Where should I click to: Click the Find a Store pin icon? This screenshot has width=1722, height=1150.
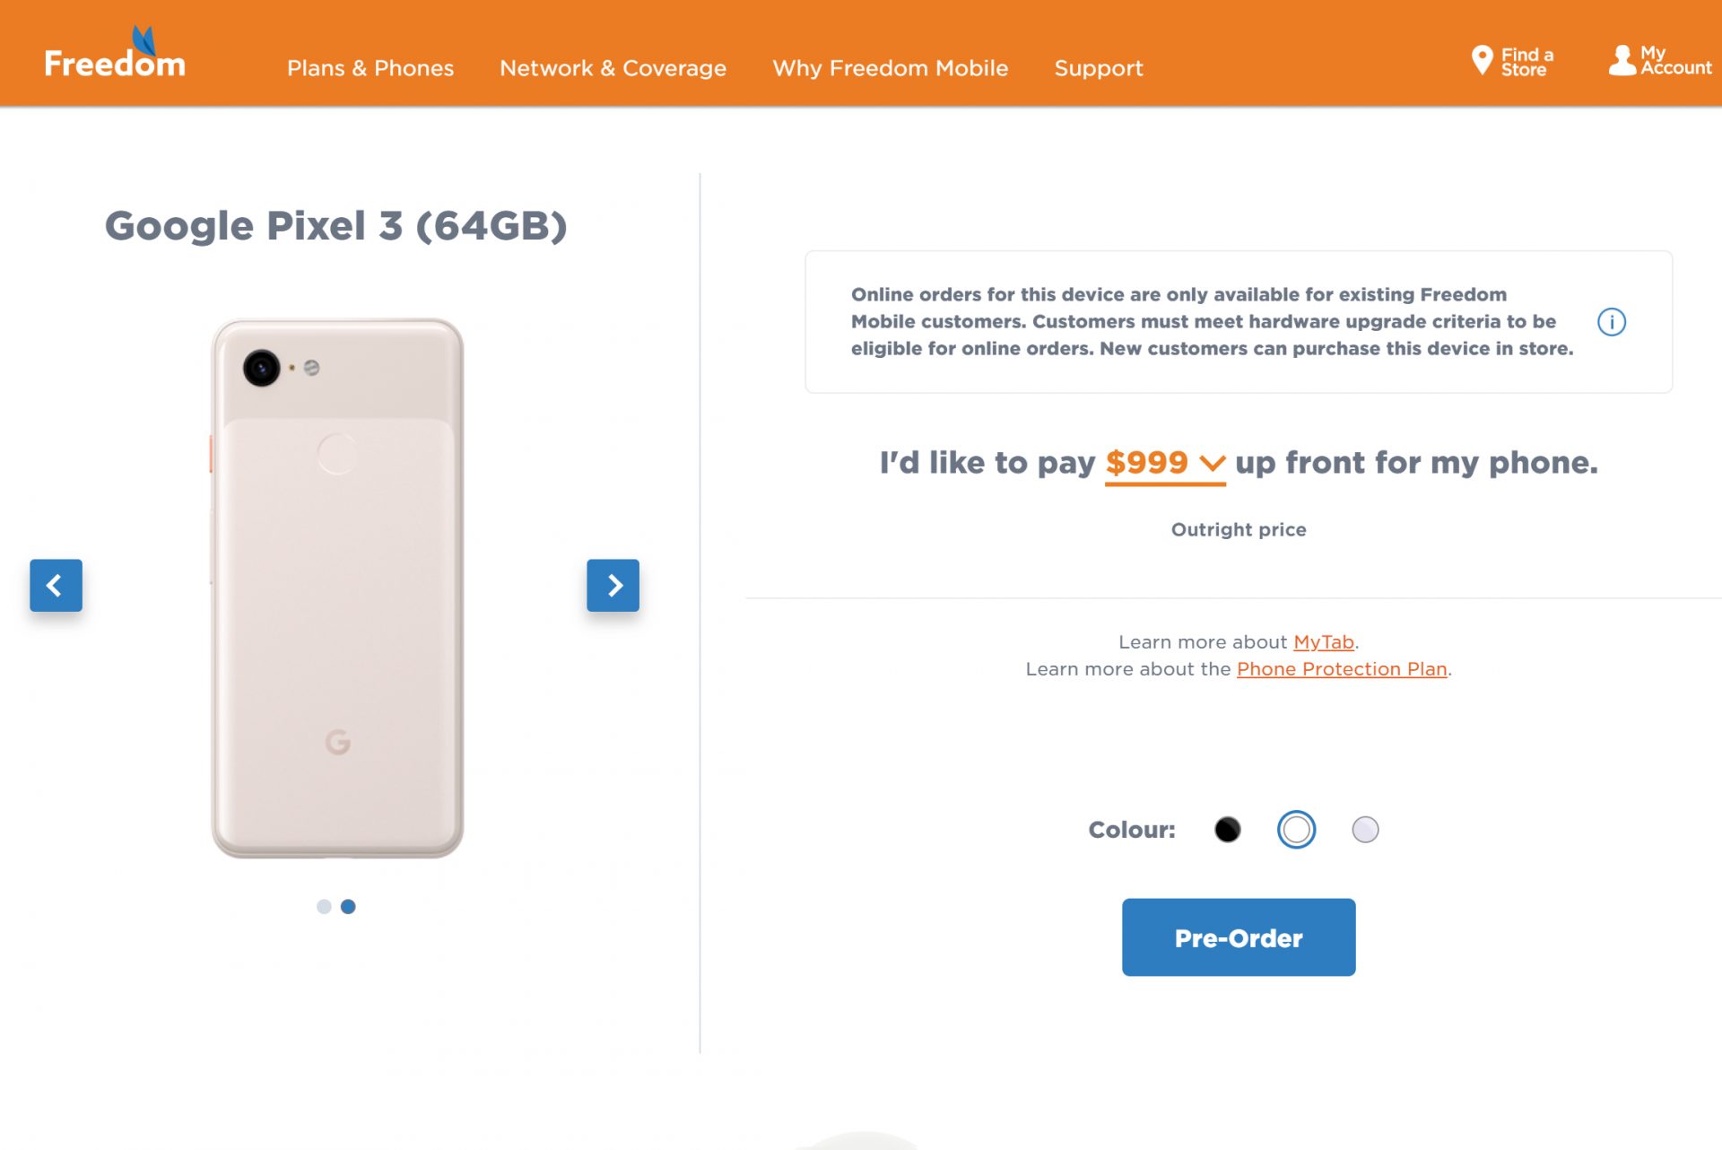pos(1482,60)
